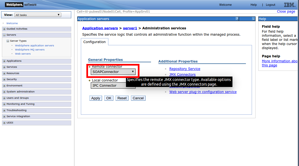Click the Cancel button
Screen dimensions: 299x166
pyautogui.click(x=138, y=98)
